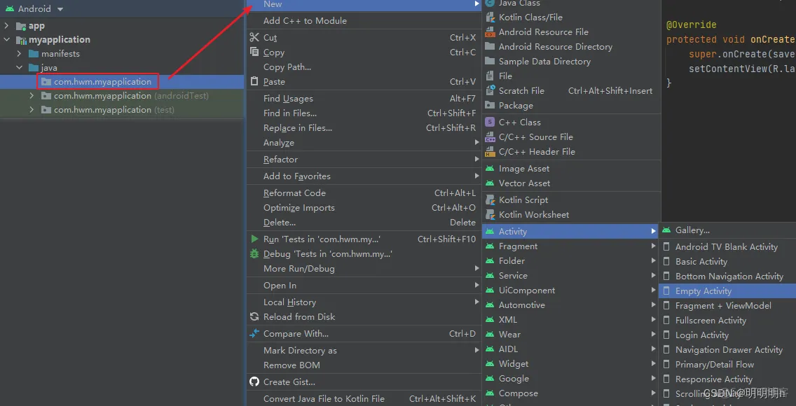Click the Kotlin Class/File icon
796x406 pixels.
coord(490,17)
